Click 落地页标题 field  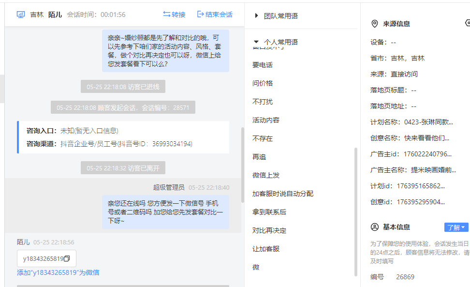393,90
